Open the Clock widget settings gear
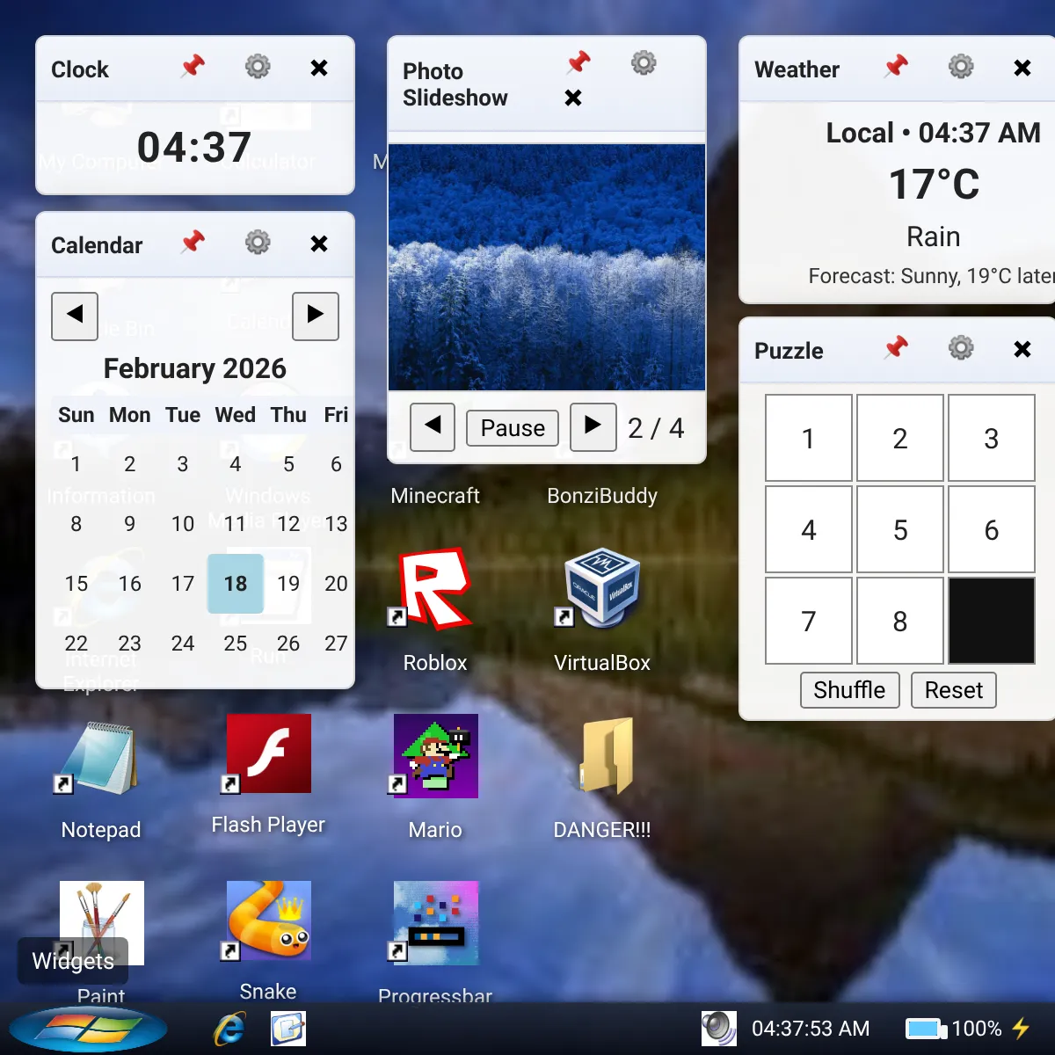1055x1055 pixels. click(x=258, y=67)
